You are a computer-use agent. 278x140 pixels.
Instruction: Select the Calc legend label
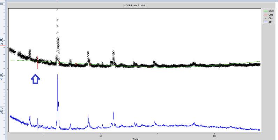pos(270,15)
